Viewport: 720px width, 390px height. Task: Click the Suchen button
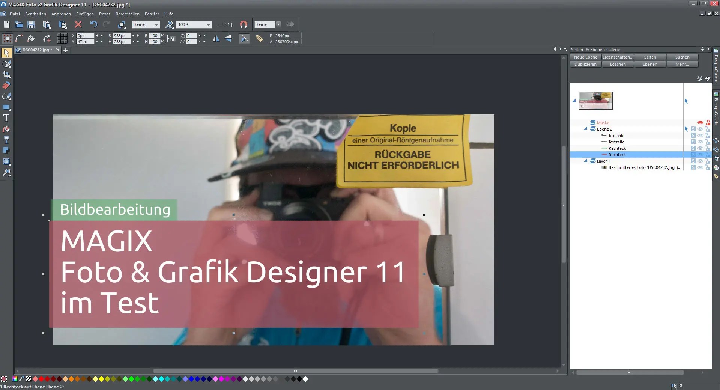click(x=682, y=57)
